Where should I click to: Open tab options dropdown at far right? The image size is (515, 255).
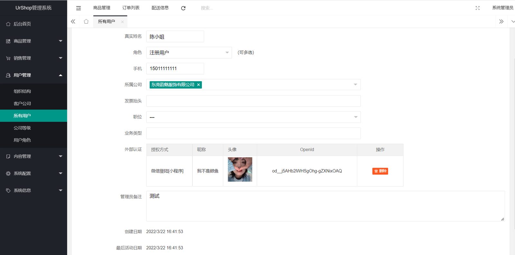click(x=513, y=22)
